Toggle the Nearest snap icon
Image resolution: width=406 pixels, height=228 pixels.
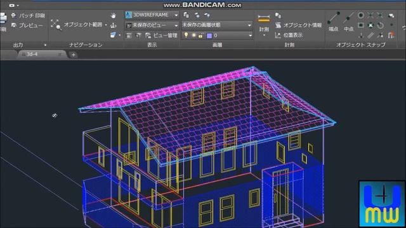tap(370, 25)
